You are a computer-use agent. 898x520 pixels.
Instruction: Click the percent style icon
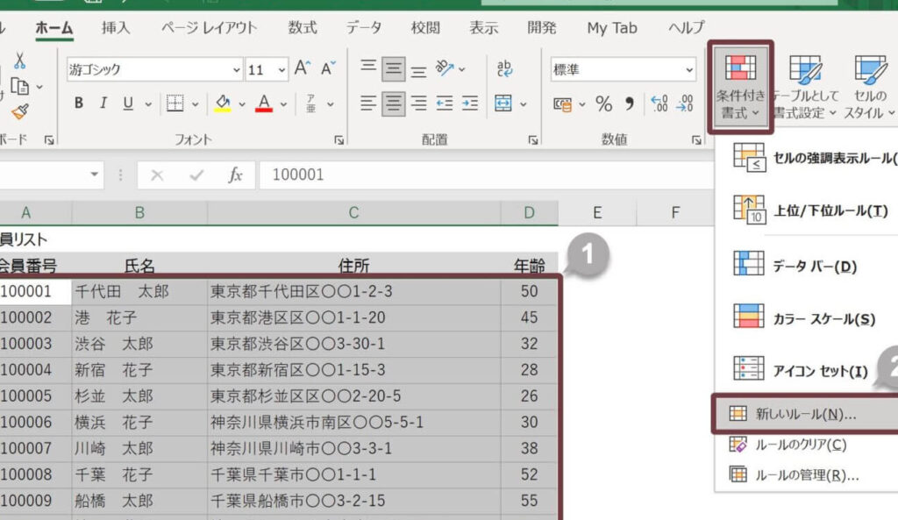pos(603,103)
